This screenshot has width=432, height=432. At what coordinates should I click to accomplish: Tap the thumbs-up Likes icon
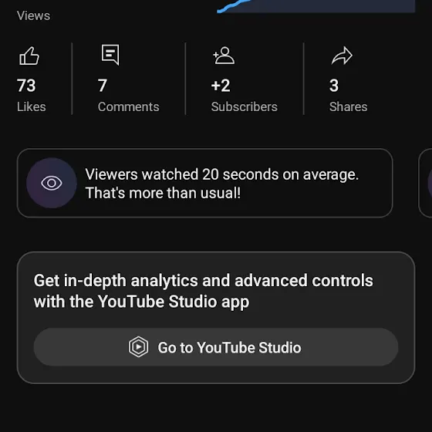pos(29,56)
